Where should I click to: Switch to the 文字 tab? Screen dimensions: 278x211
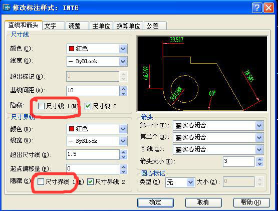click(54, 26)
